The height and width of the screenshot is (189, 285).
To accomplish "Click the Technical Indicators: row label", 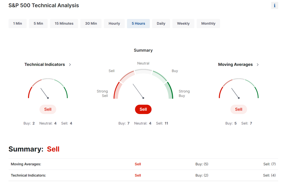I will (x=28, y=175).
